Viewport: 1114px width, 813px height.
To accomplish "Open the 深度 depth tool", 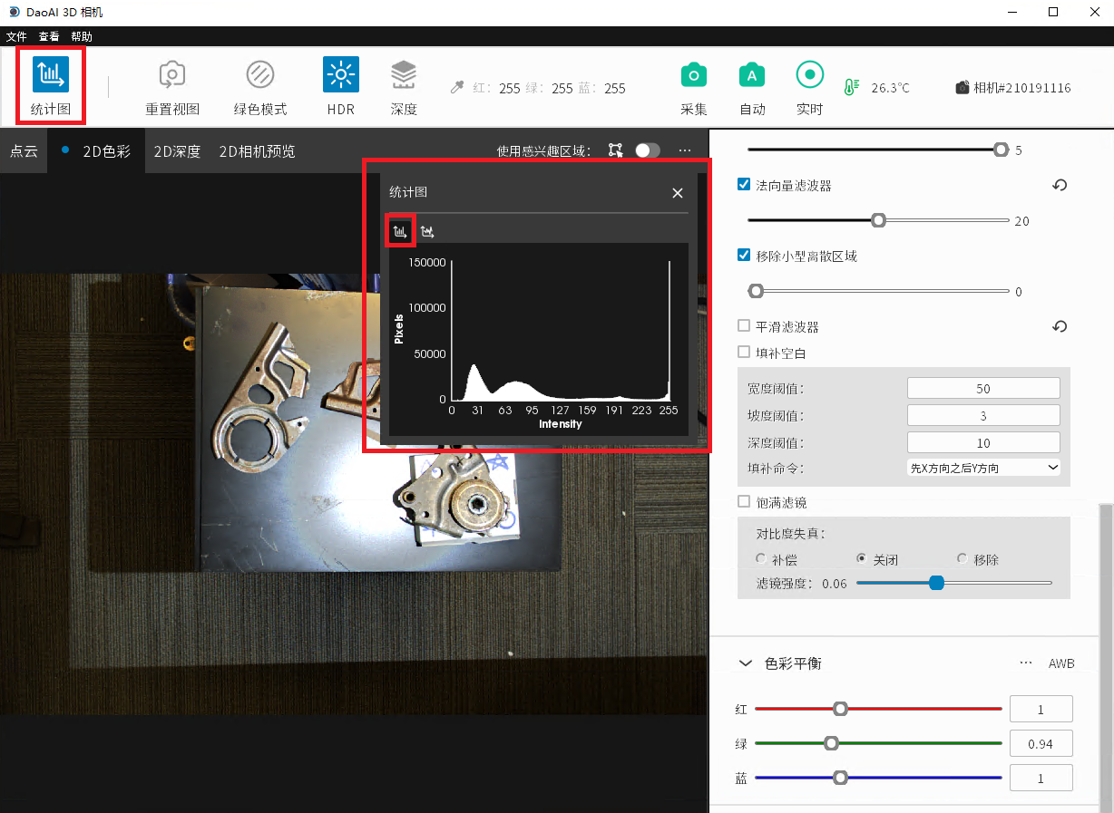I will [404, 75].
